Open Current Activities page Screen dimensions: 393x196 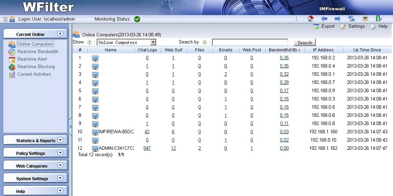click(x=34, y=74)
